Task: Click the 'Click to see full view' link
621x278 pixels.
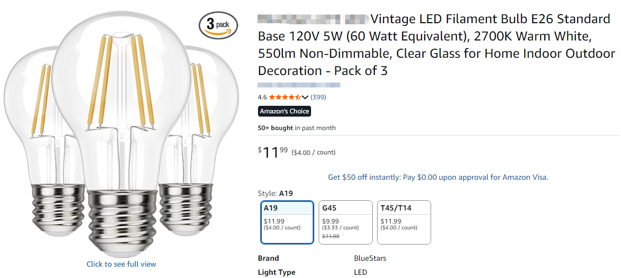Action: coord(121,264)
